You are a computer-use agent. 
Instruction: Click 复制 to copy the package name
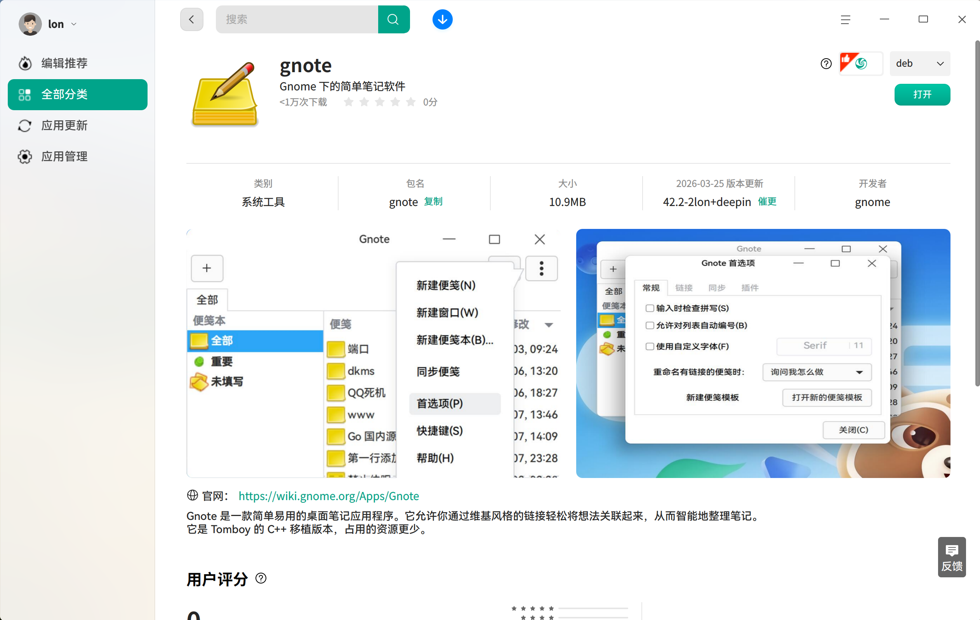(433, 201)
